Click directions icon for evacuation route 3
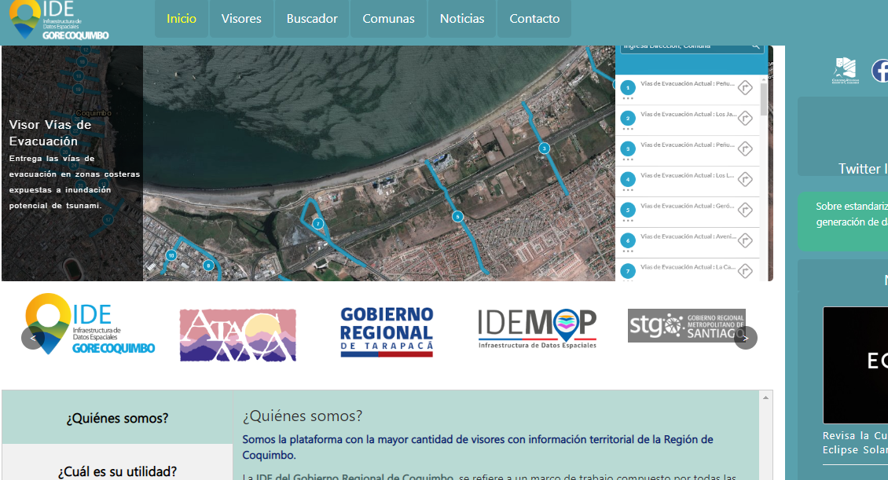The height and width of the screenshot is (480, 888). coord(745,148)
